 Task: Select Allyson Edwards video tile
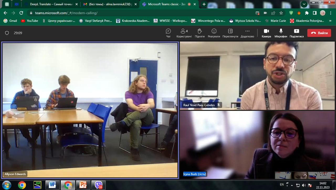tap(90, 110)
